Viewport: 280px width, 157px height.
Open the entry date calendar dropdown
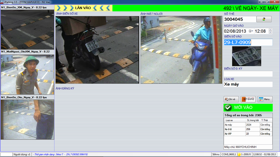pyautogui.click(x=251, y=31)
